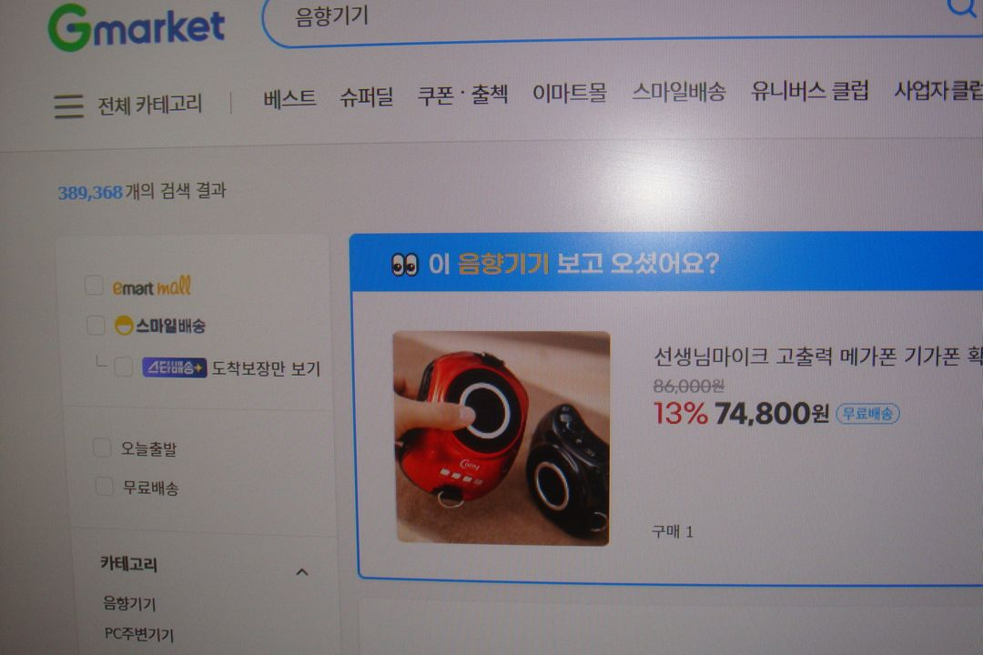The width and height of the screenshot is (983, 655).
Task: Click the 스타배송 badge in filter list
Action: pyautogui.click(x=174, y=368)
